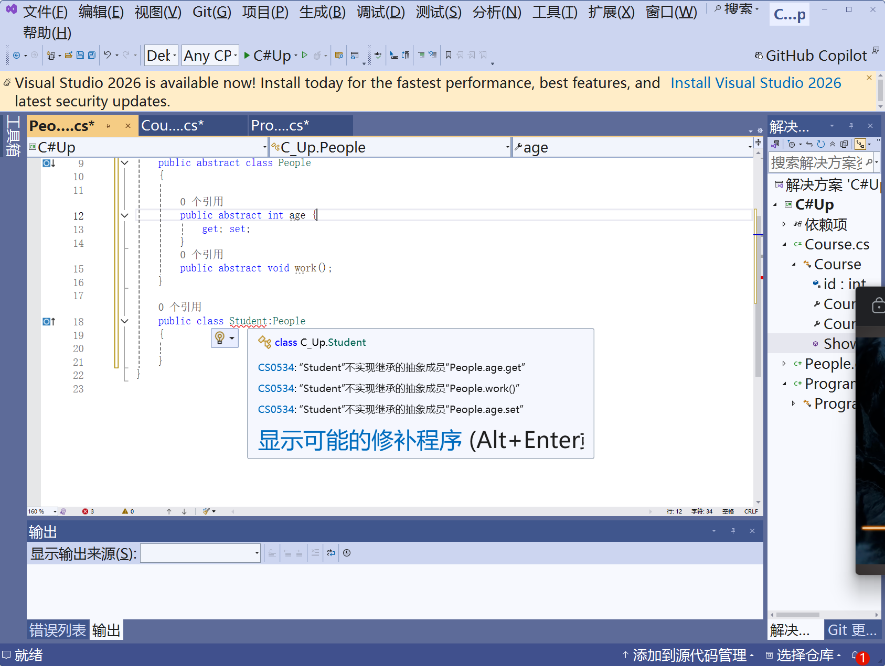Click Install Visual Studio 2026 link
This screenshot has height=666, width=885.
755,83
